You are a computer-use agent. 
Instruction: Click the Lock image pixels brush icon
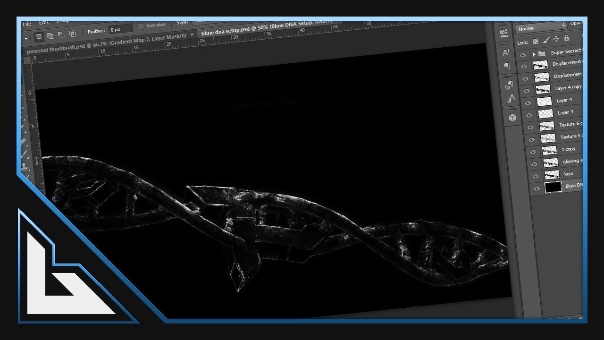(546, 40)
